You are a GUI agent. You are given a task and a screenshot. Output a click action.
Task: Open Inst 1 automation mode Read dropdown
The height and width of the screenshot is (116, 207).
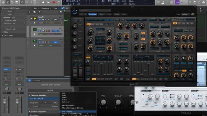(x=43, y=34)
